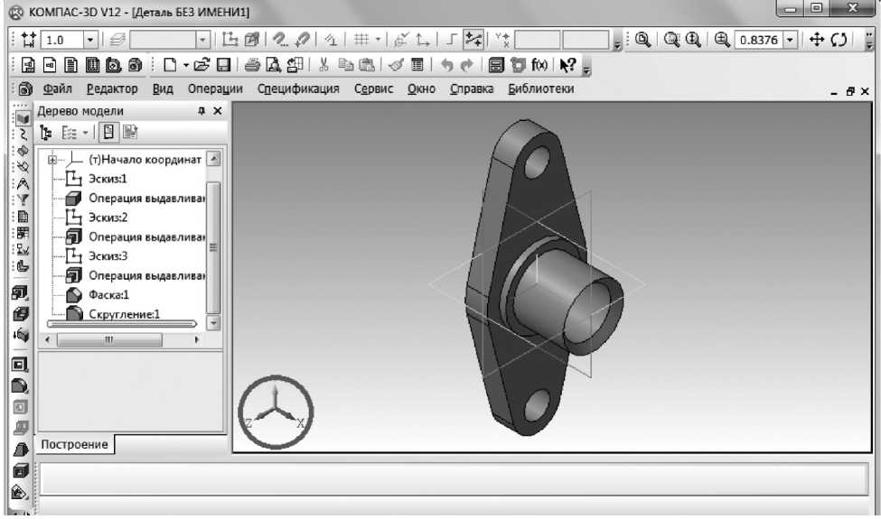Open the Файл menu
Image resolution: width=881 pixels, height=519 pixels.
coord(57,88)
